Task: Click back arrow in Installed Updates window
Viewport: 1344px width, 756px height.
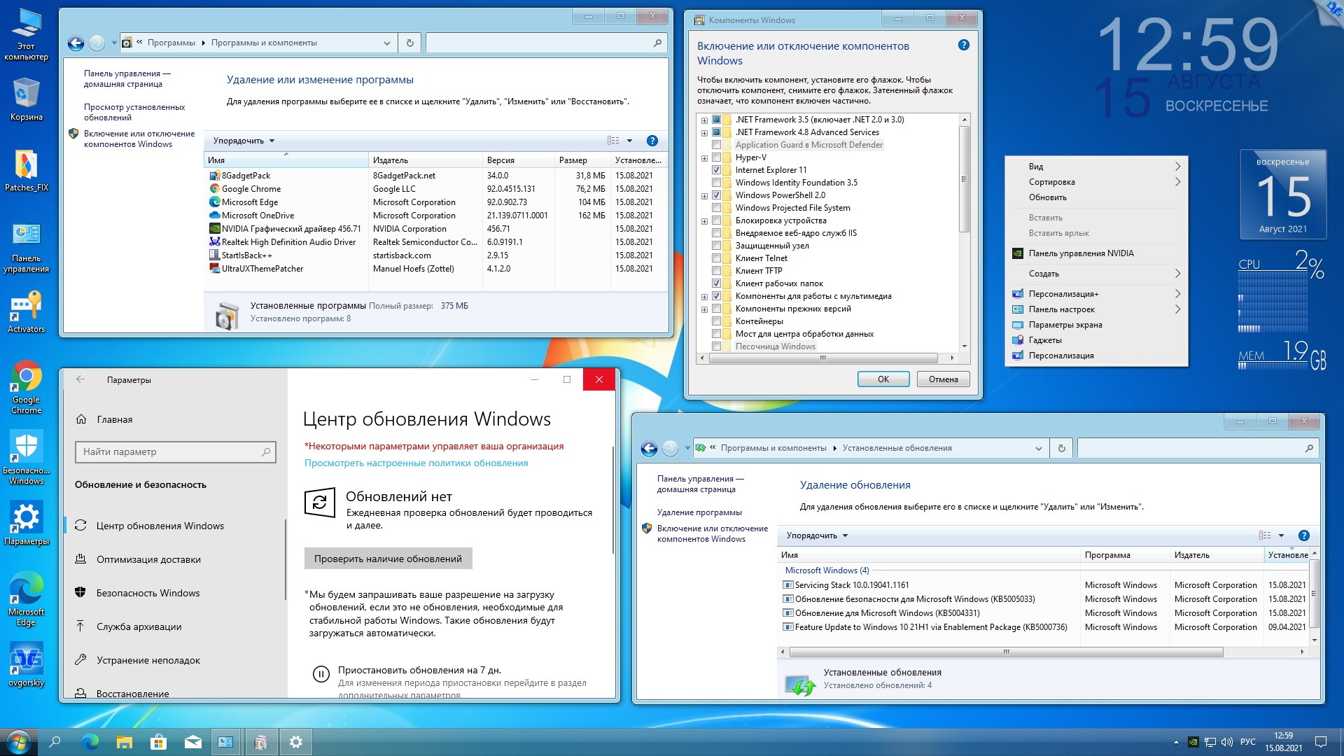Action: tap(649, 448)
